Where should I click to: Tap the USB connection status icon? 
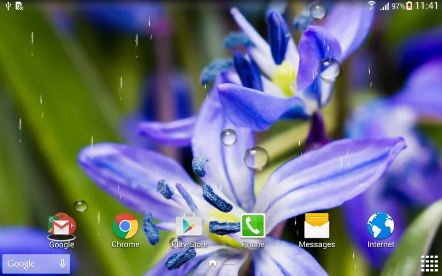point(8,6)
